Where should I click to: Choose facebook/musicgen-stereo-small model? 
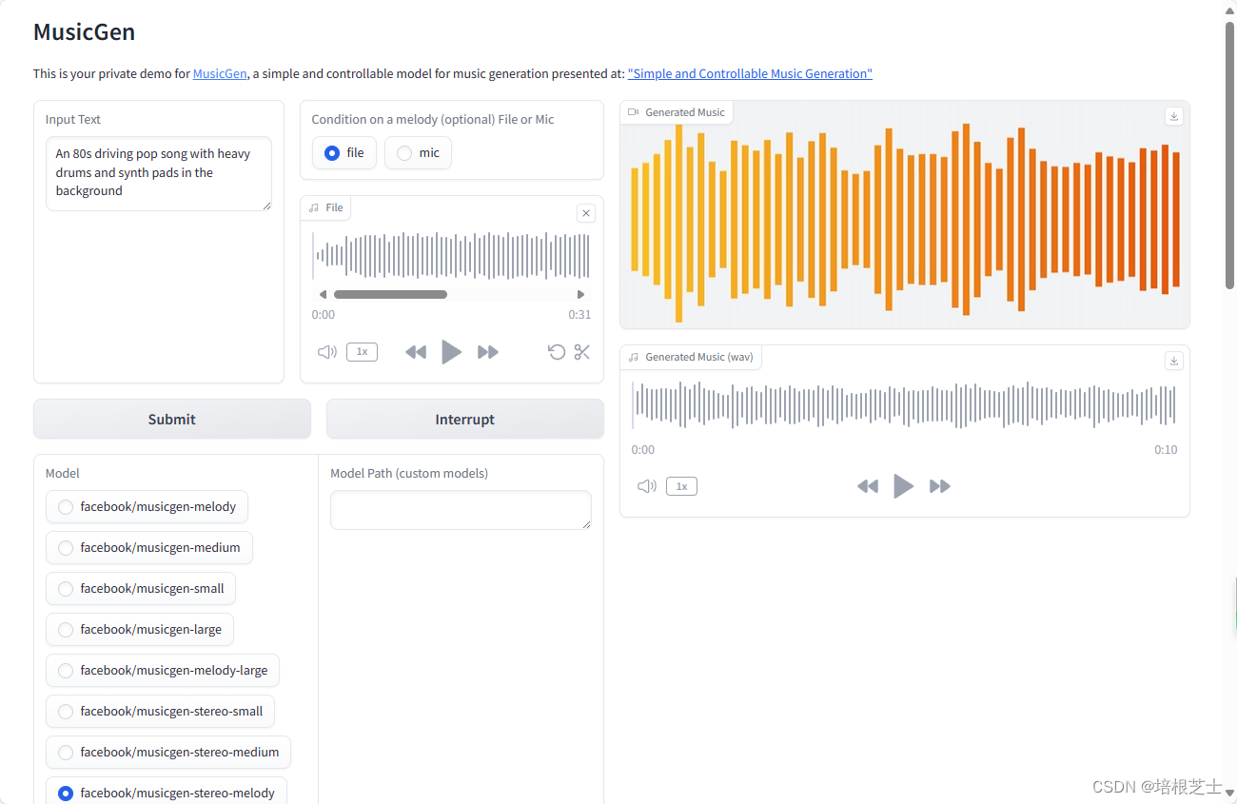click(x=161, y=711)
